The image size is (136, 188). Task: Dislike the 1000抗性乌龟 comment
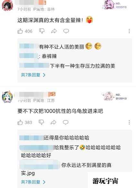coord(41,122)
